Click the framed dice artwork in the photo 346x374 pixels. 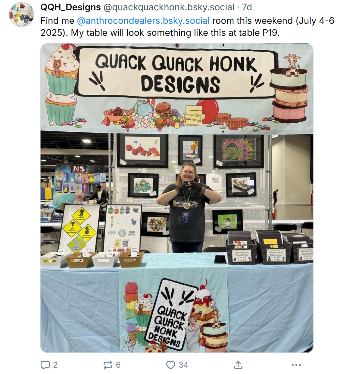(x=143, y=150)
